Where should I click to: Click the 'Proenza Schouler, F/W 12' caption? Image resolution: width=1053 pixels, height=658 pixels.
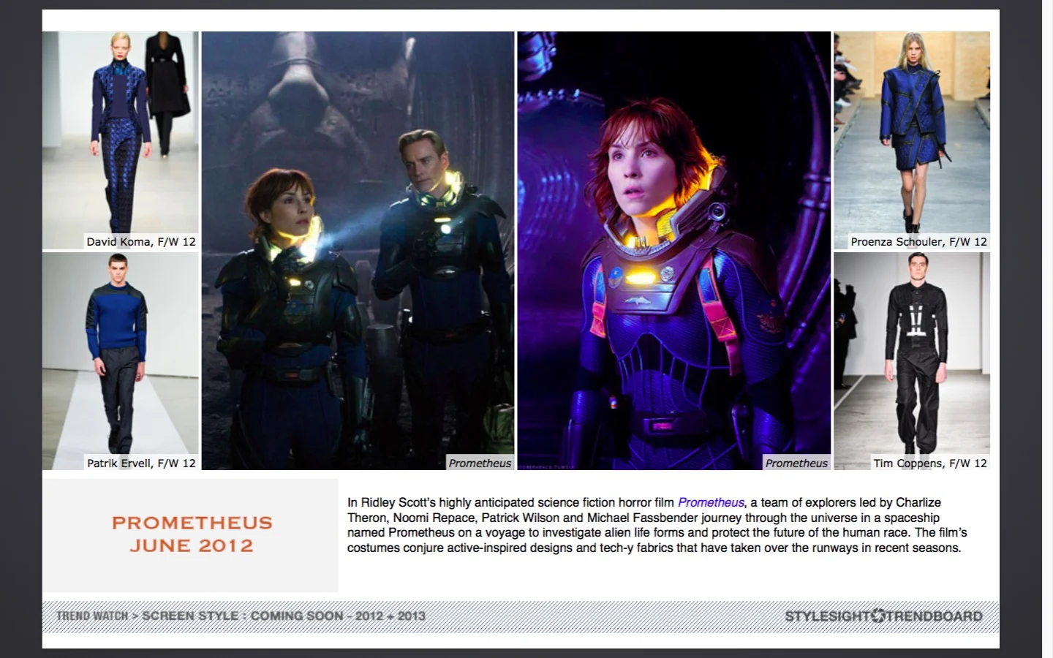pyautogui.click(x=918, y=242)
